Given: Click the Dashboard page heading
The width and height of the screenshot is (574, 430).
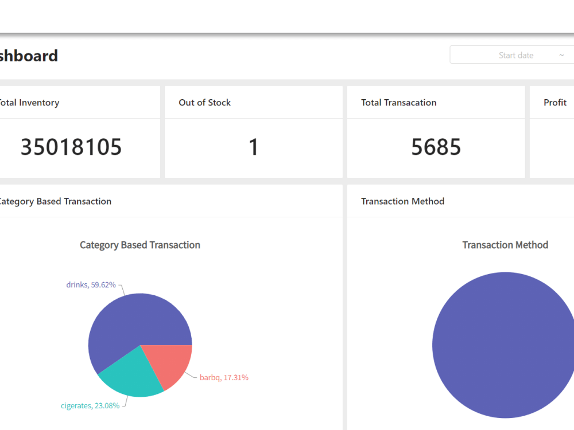Looking at the screenshot, I should pyautogui.click(x=29, y=56).
